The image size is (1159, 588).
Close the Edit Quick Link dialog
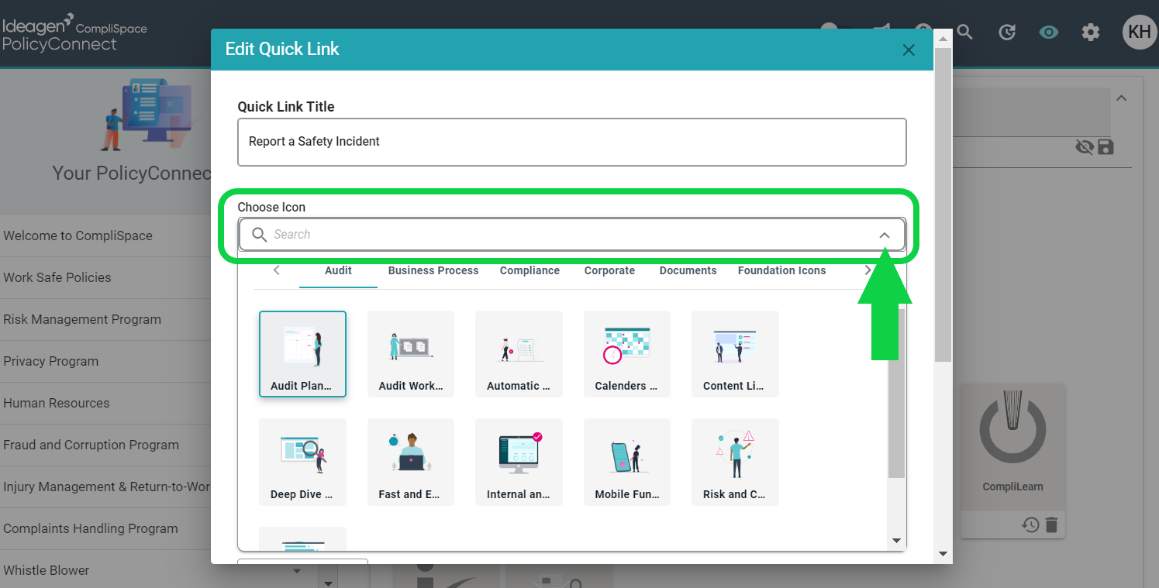tap(909, 50)
